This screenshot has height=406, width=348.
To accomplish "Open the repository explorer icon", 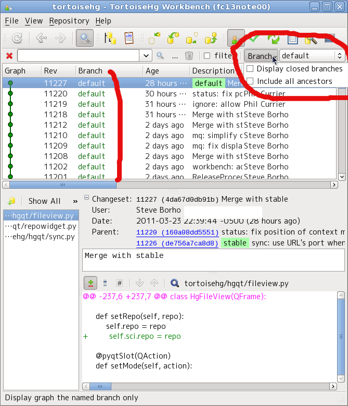I will click(111, 39).
